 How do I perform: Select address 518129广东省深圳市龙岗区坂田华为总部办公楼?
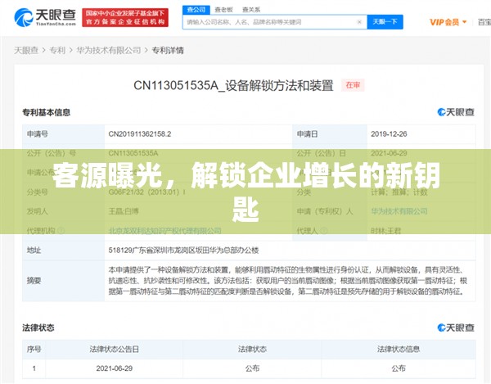[x=183, y=251]
